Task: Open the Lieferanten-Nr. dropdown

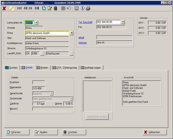Action: 37,22
